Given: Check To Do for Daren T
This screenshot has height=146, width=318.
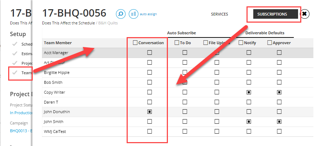Looking at the screenshot, I should (185, 102).
